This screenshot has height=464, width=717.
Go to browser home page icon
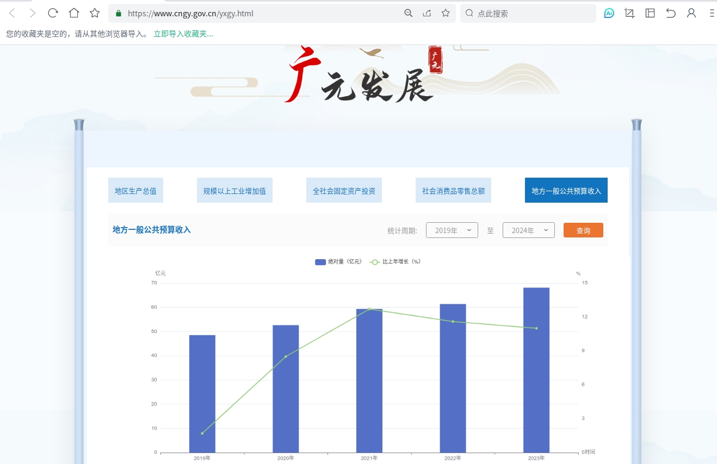tap(74, 13)
